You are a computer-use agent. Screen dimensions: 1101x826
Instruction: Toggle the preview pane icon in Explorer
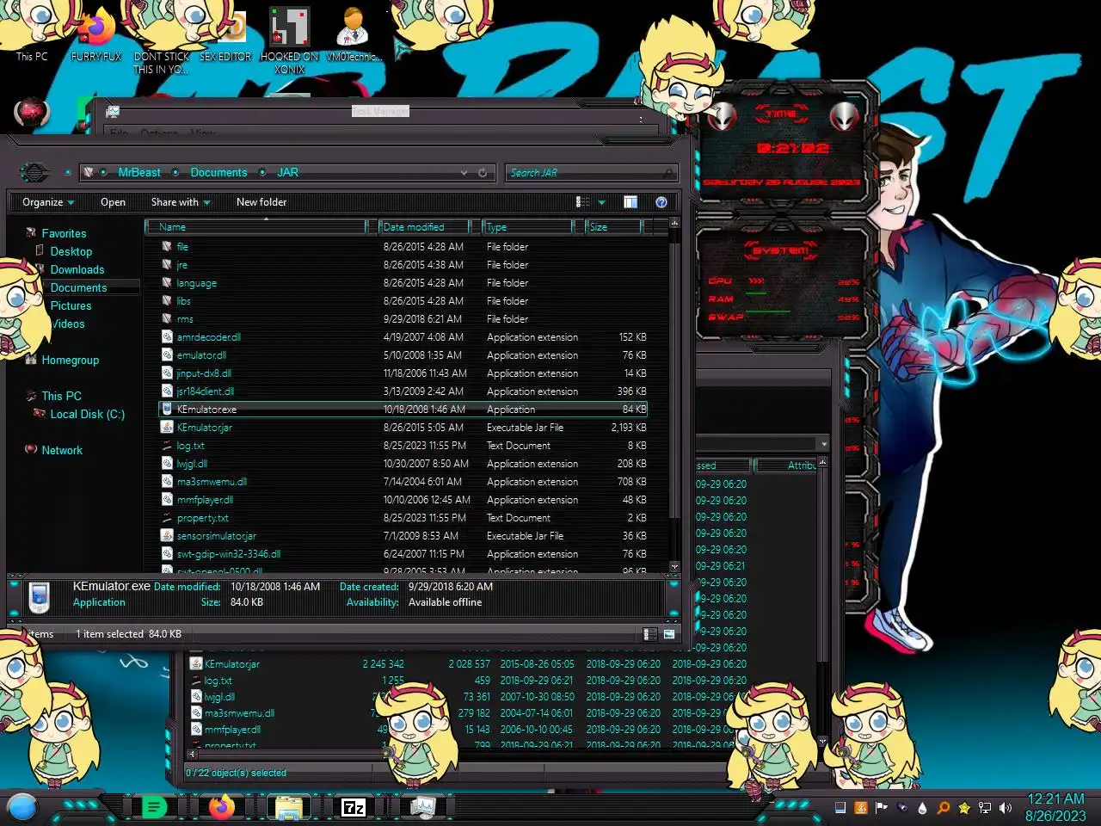[x=630, y=202]
